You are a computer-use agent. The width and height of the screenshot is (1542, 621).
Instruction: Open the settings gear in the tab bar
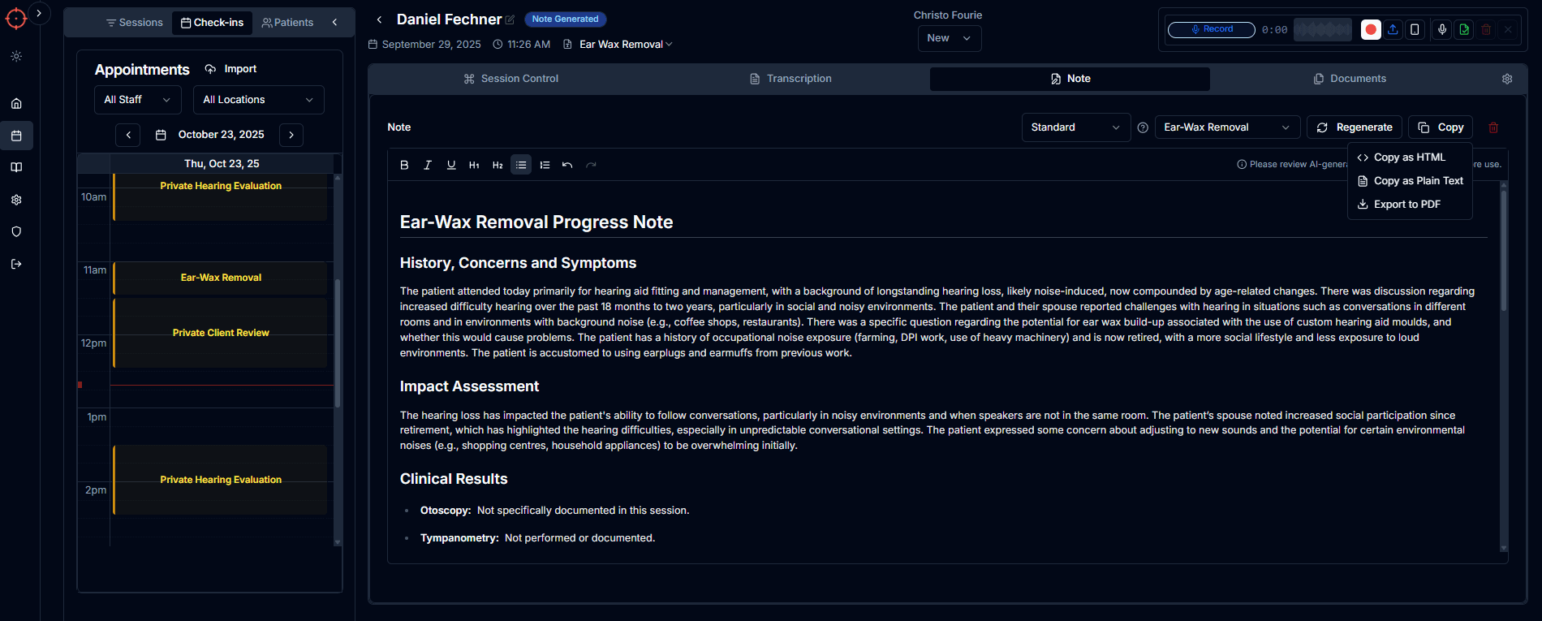click(x=1507, y=79)
